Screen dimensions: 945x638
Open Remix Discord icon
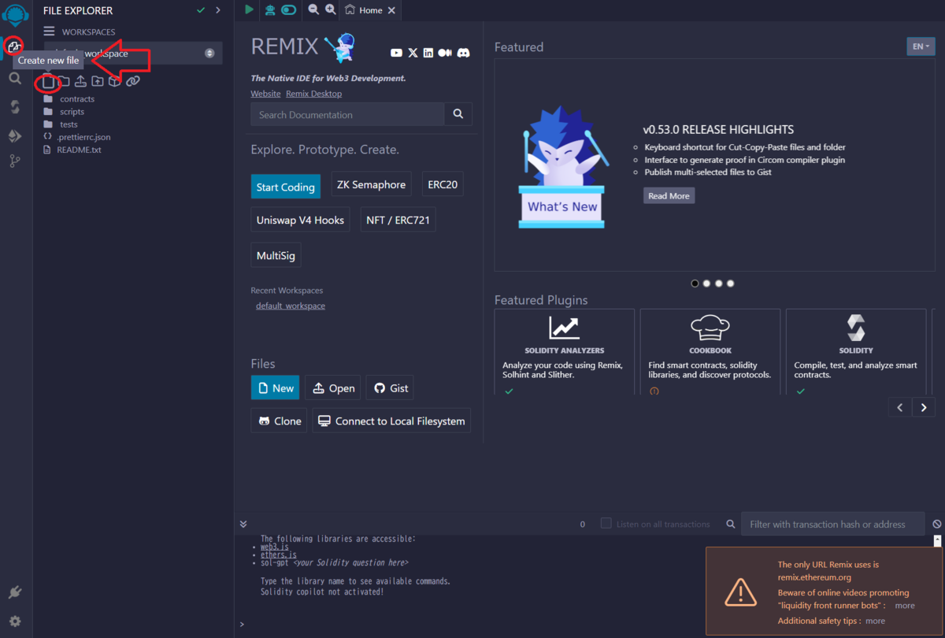click(464, 53)
